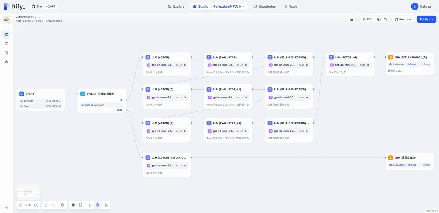Toggle eye icon in LLM (EVALUATOR) (3) node
Image resolution: width=439 pixels, height=213 pixels.
[x=246, y=131]
